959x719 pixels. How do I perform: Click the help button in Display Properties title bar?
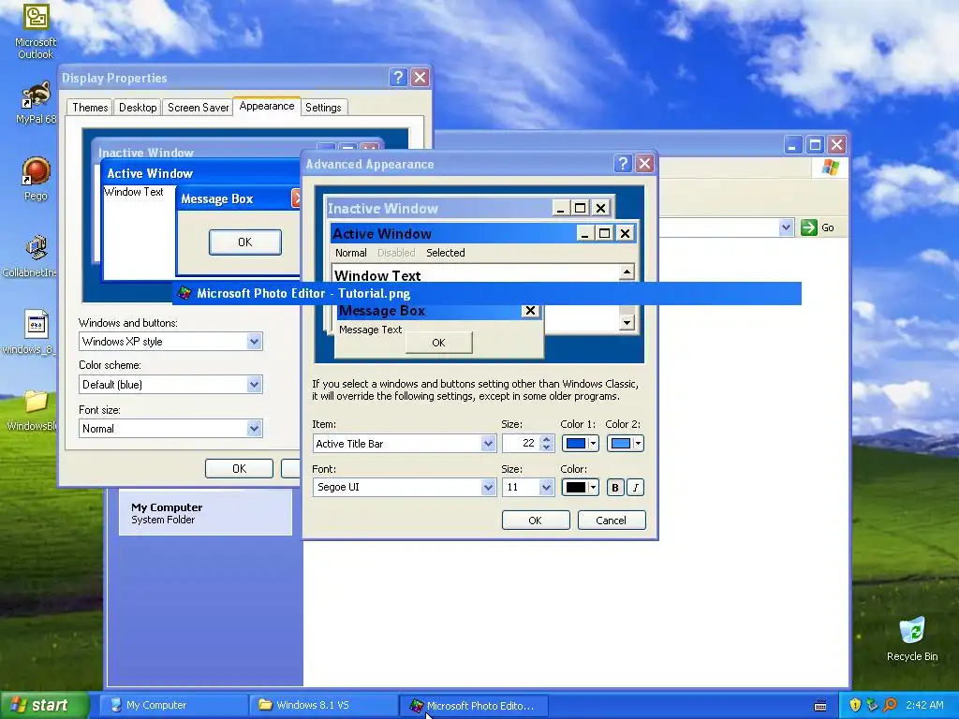coord(398,77)
